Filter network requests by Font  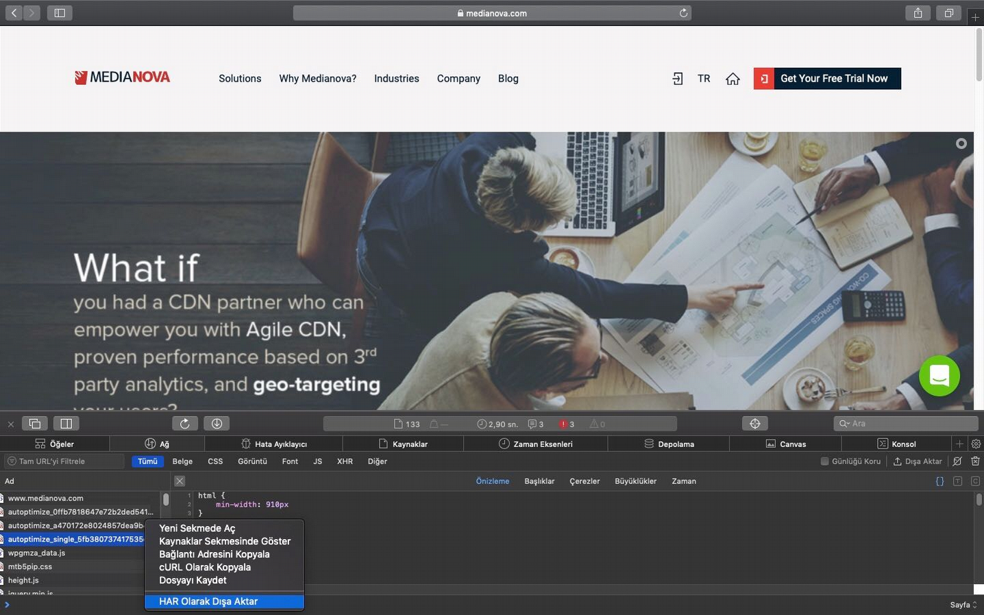click(x=290, y=461)
